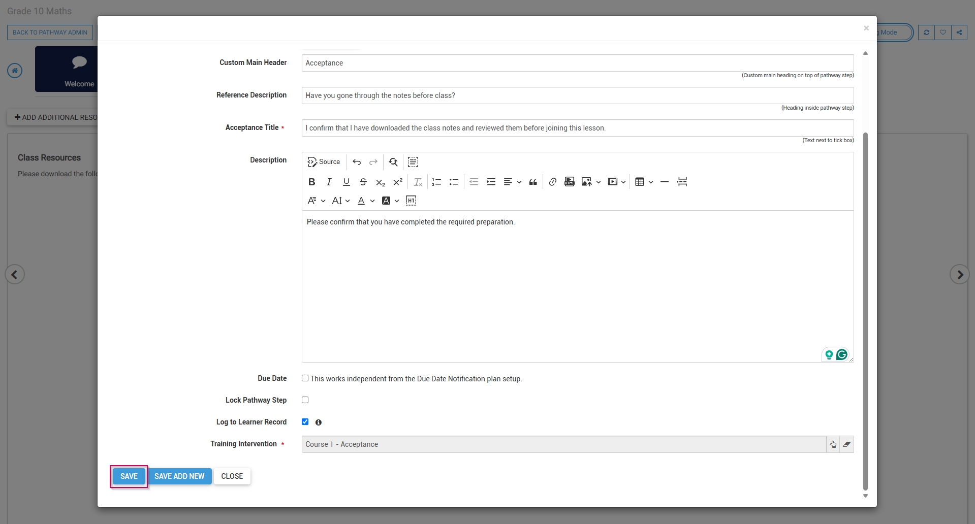The height and width of the screenshot is (524, 975).
Task: Click Save Add New button
Action: tap(179, 476)
